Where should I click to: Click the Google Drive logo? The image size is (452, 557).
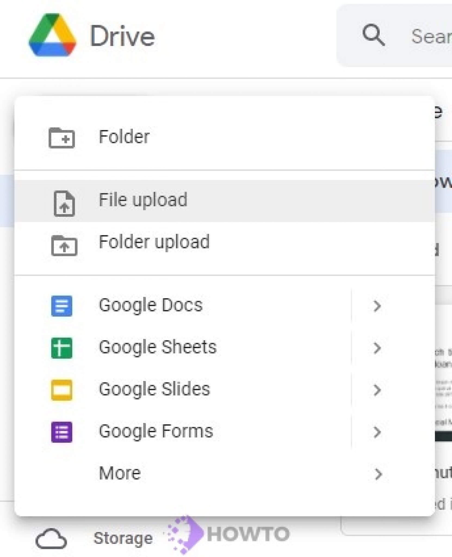coord(52,35)
